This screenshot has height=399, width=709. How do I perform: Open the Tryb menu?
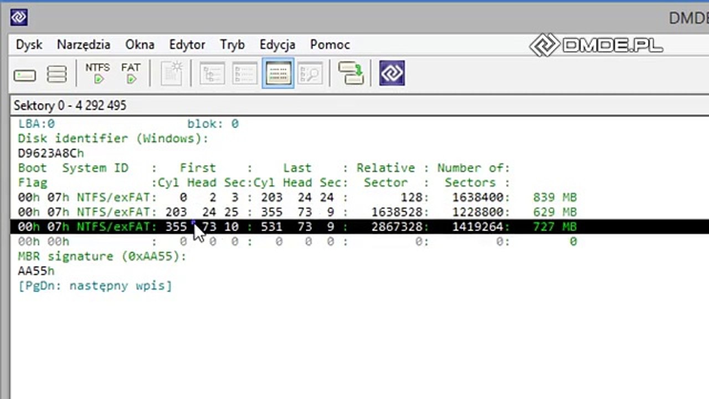click(232, 45)
